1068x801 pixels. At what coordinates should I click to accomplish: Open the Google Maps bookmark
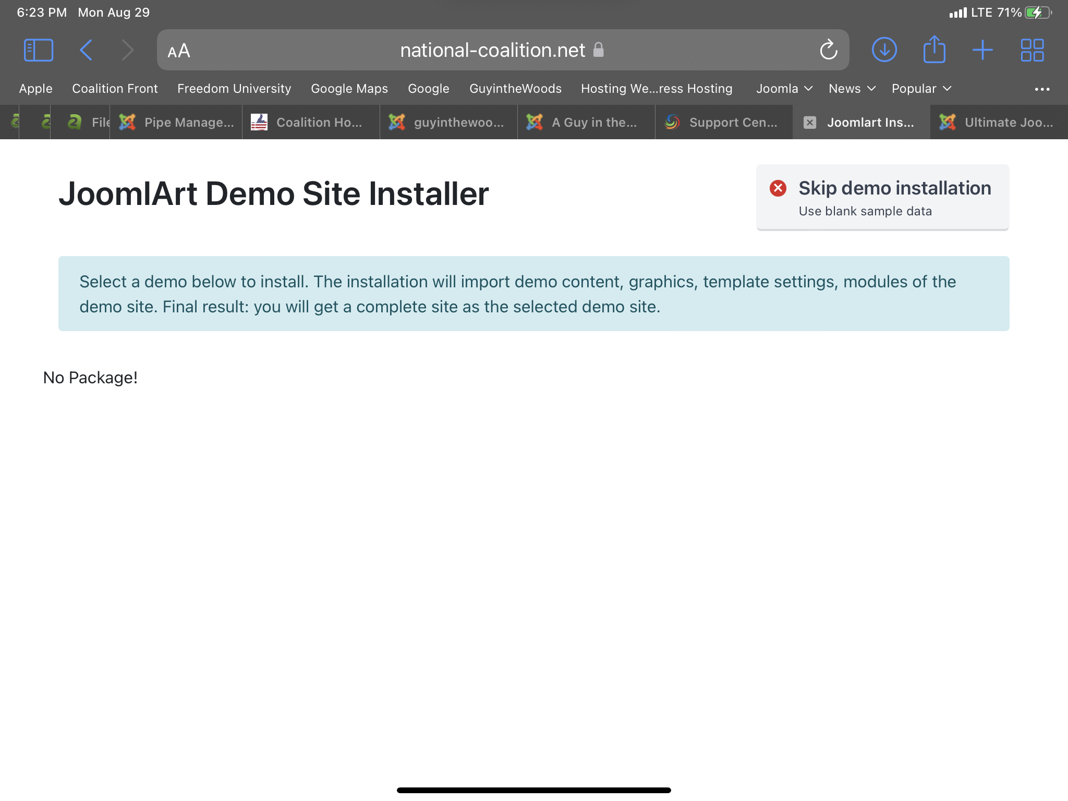pos(349,89)
